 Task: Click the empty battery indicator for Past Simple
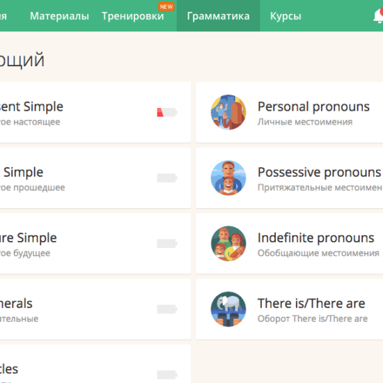pyautogui.click(x=167, y=178)
